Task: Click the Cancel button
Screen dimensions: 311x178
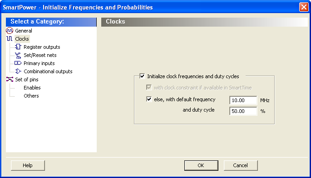Action: [241, 165]
